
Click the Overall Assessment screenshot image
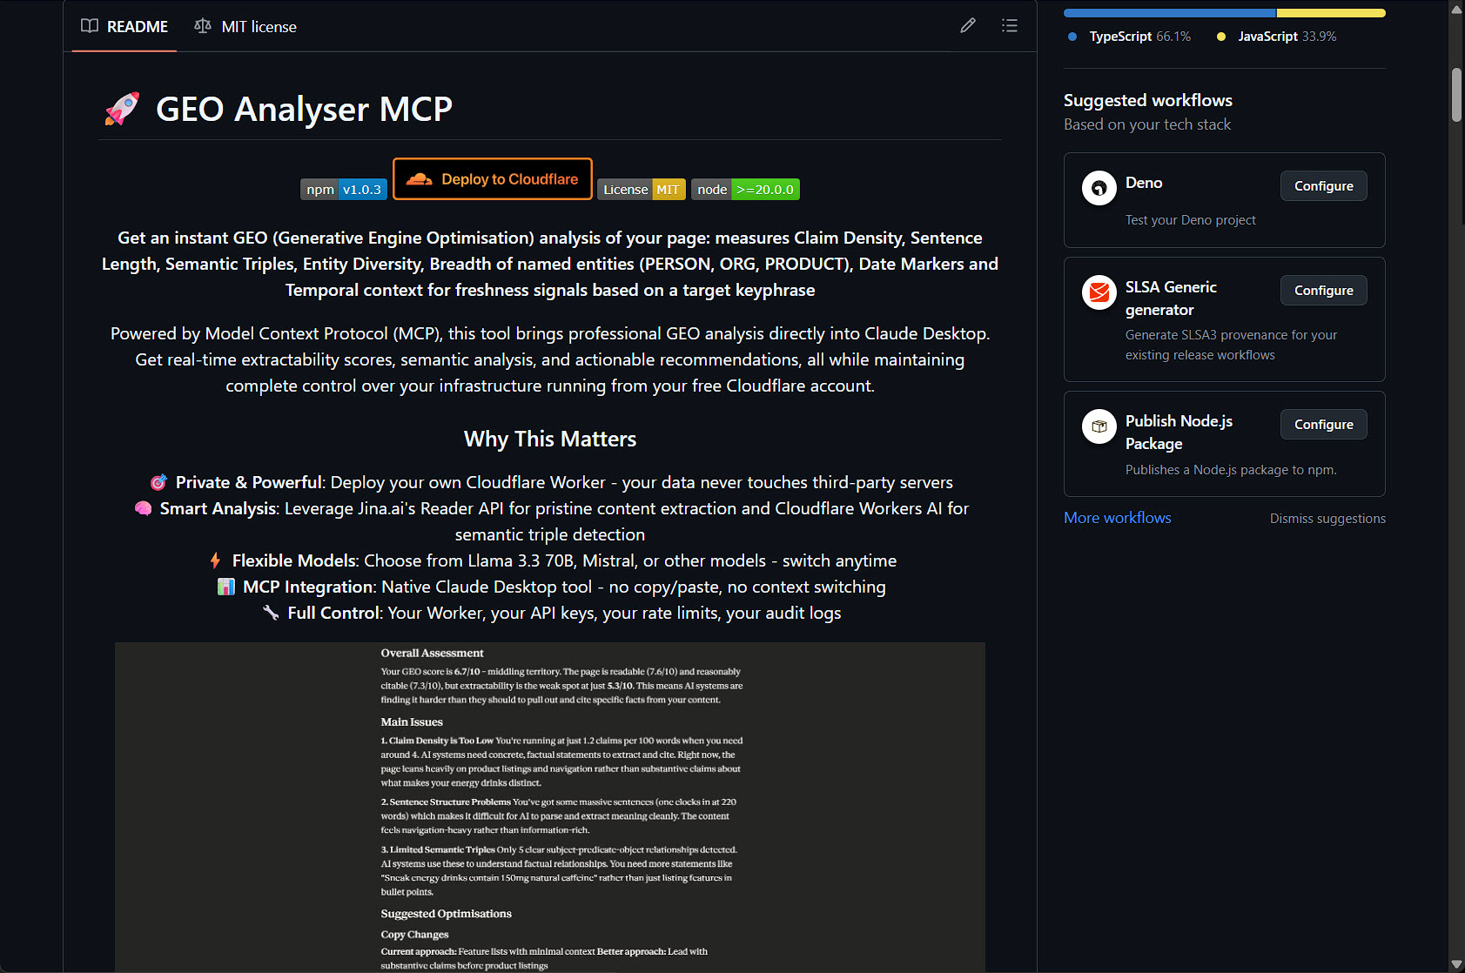coord(550,807)
